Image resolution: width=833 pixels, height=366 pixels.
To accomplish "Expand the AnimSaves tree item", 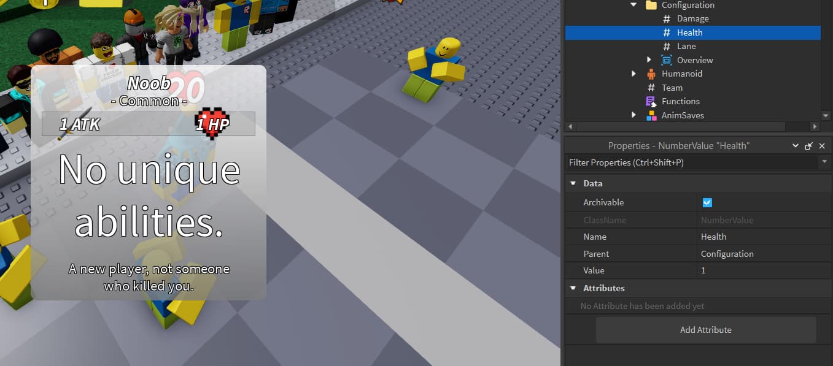I will (x=634, y=115).
